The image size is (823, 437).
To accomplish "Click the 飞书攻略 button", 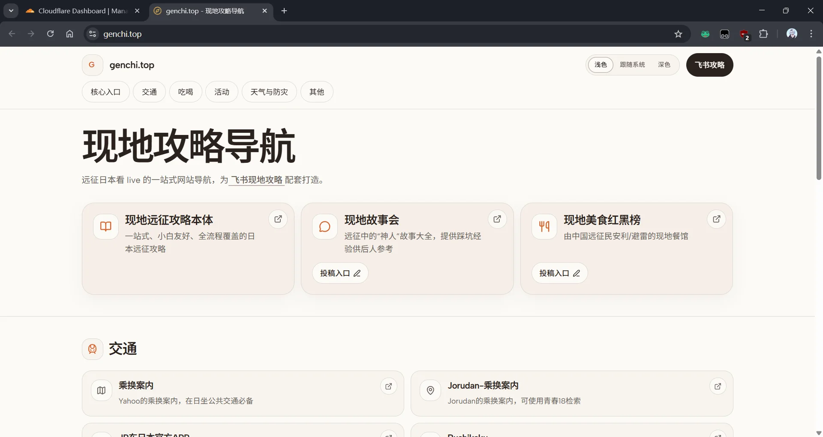I will (710, 65).
